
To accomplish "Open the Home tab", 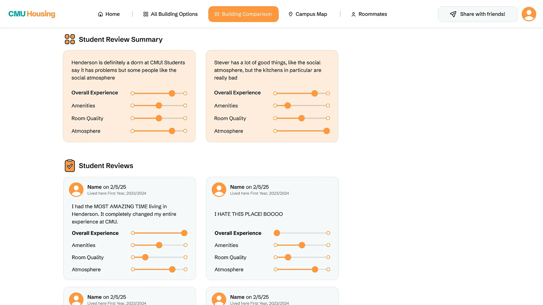I will (x=109, y=14).
